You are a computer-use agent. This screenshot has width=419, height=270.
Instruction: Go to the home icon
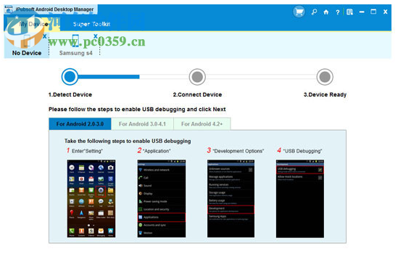(x=326, y=12)
